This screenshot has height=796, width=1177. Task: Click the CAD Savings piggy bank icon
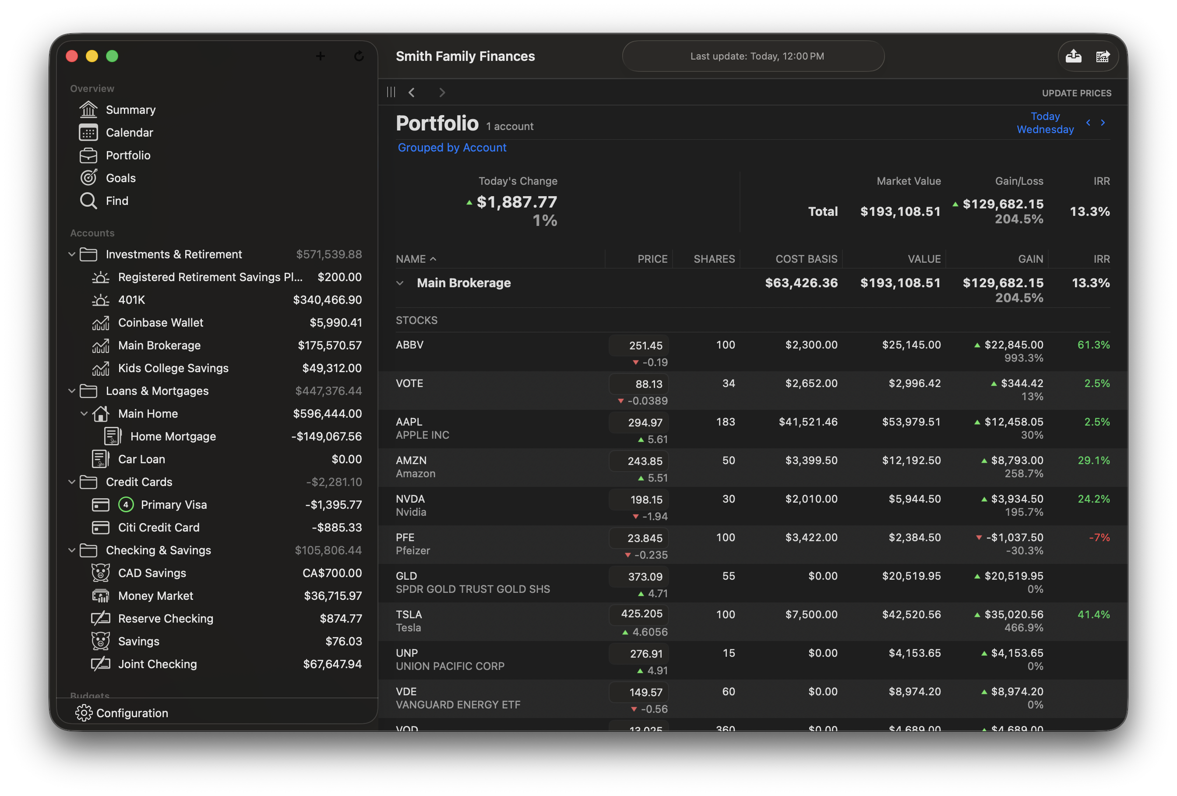tap(100, 573)
